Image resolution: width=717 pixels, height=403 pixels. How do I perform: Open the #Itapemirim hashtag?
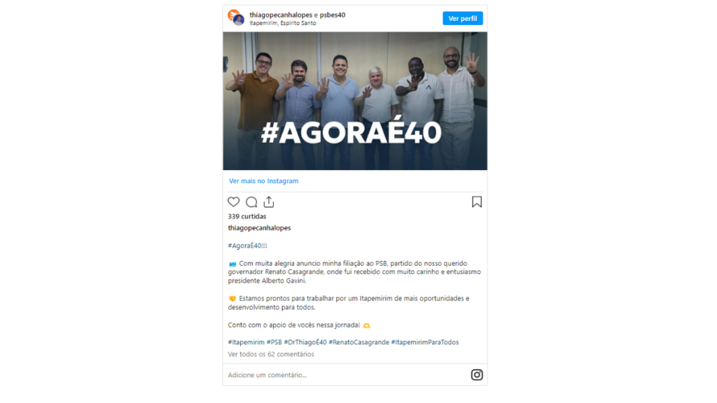click(x=246, y=341)
